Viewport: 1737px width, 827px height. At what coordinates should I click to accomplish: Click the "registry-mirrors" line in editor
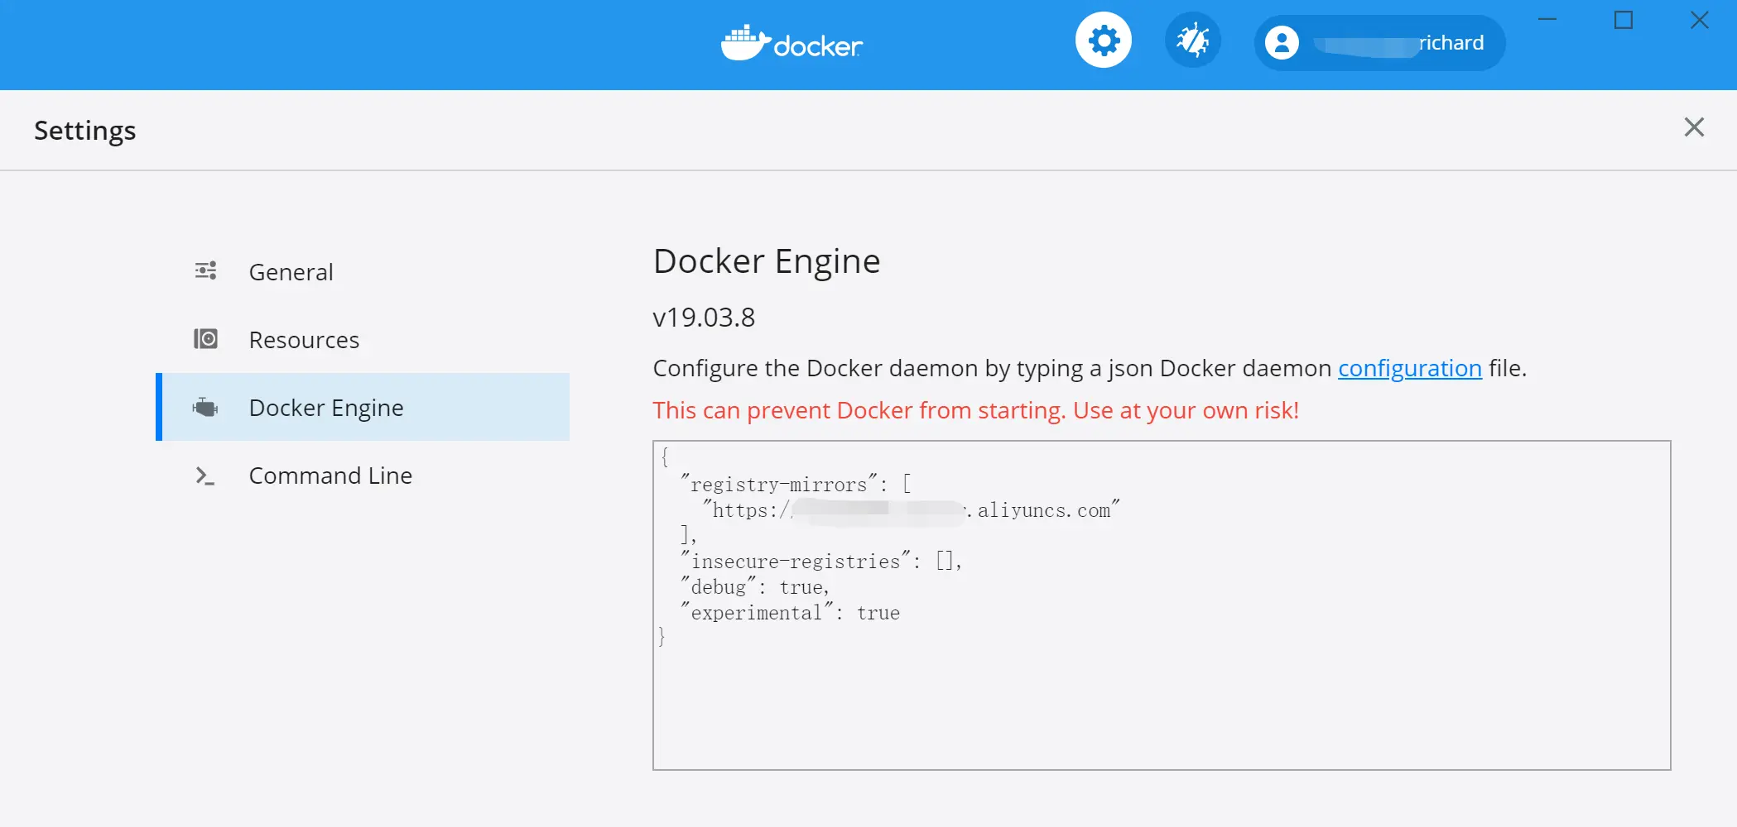click(796, 485)
